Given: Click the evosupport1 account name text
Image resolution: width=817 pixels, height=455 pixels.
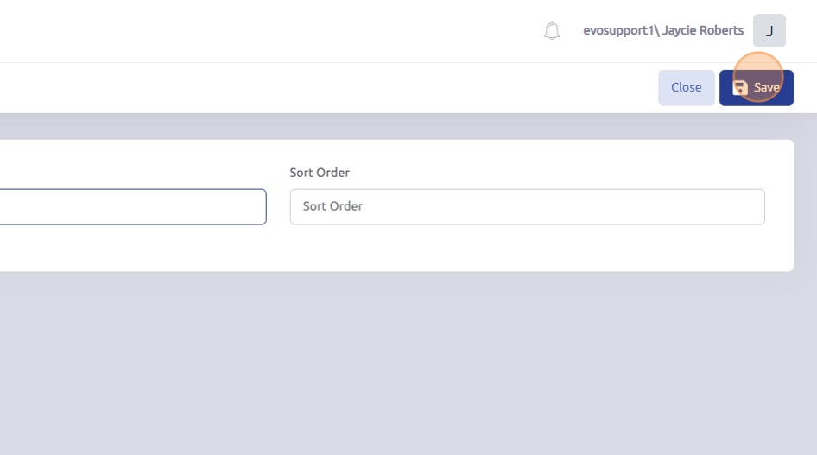Looking at the screenshot, I should pyautogui.click(x=620, y=31).
